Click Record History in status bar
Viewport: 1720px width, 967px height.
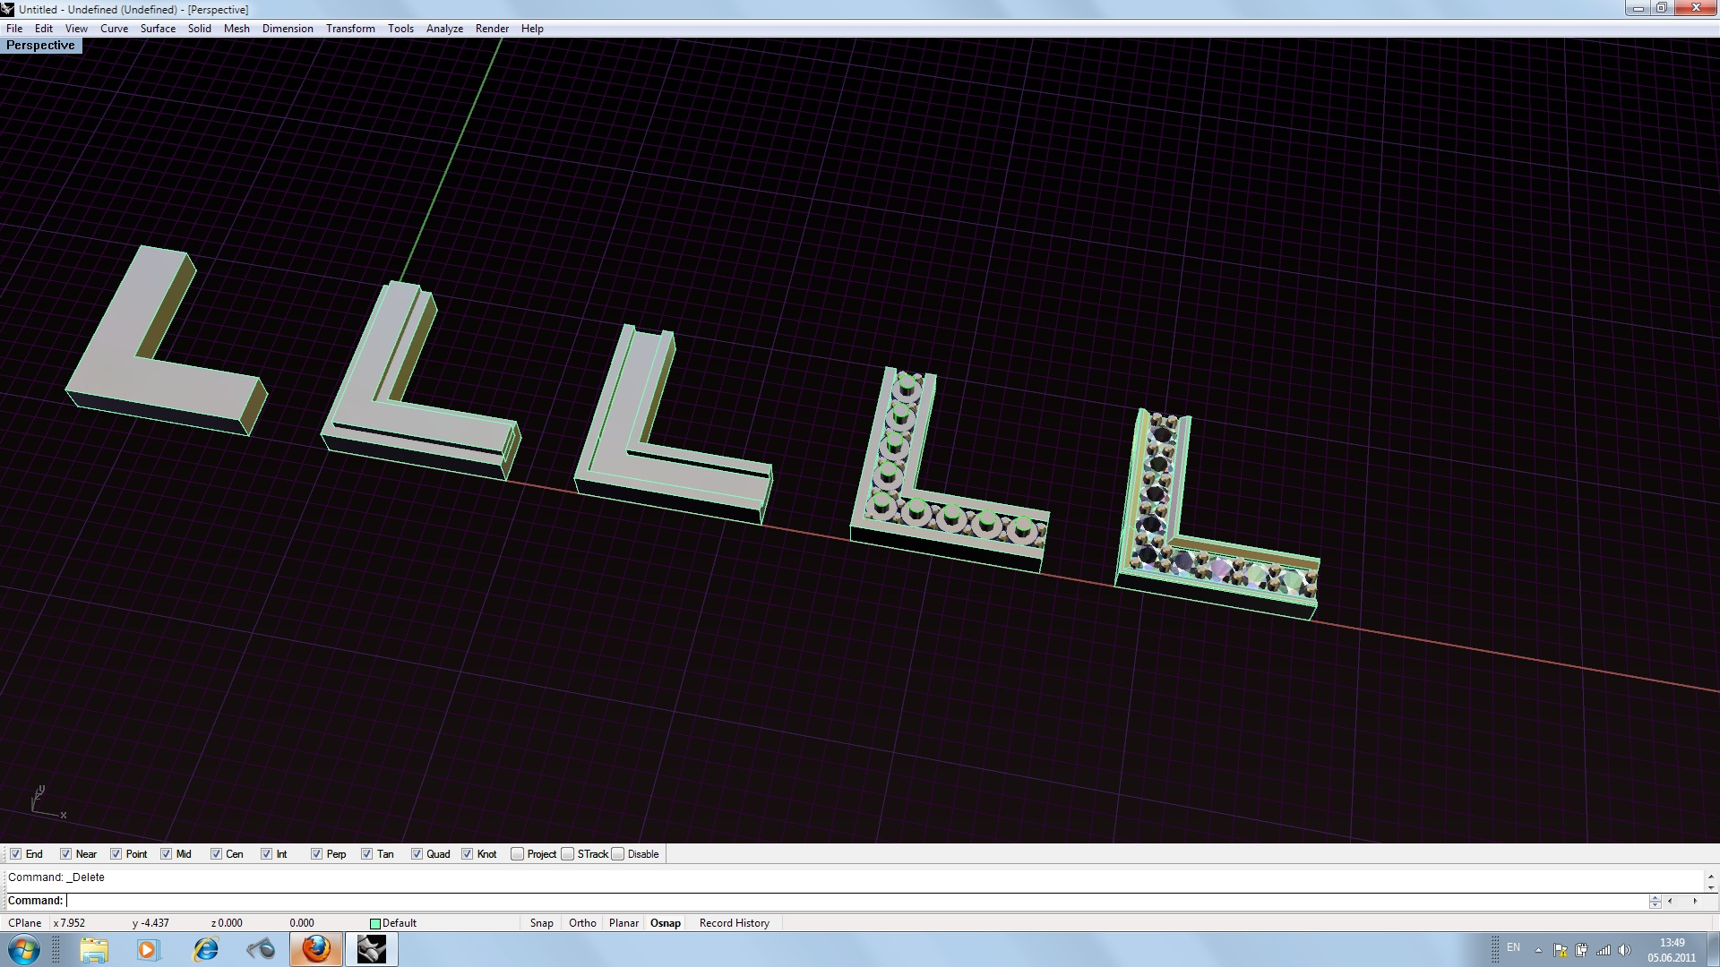734,923
